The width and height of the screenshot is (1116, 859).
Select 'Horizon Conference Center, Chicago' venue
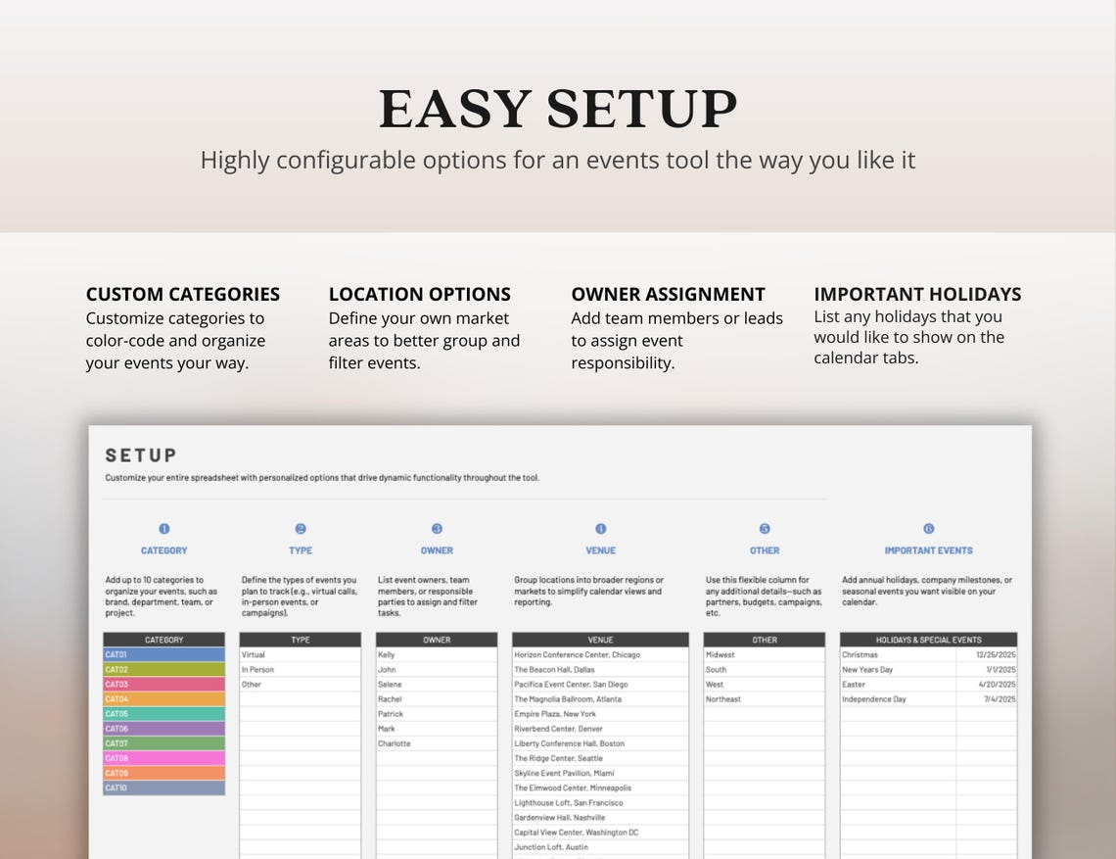click(601, 654)
